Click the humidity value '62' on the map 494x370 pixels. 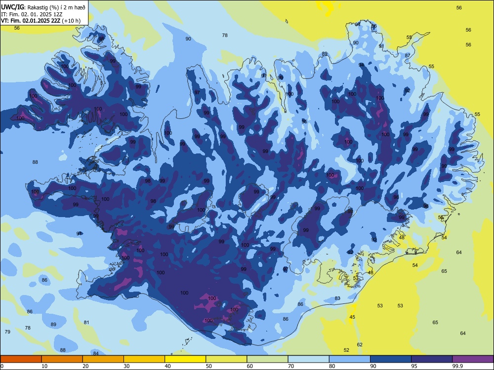click(x=360, y=344)
